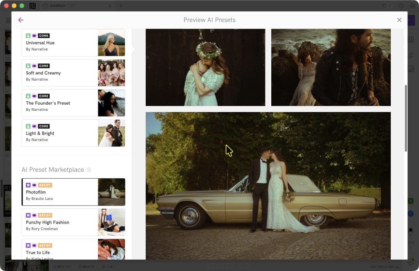
Task: Select the Soft and Creamy preset
Action: [x=73, y=73]
